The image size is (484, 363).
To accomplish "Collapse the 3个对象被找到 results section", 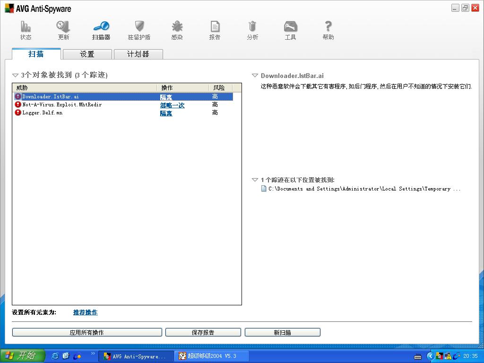I will pyautogui.click(x=15, y=75).
